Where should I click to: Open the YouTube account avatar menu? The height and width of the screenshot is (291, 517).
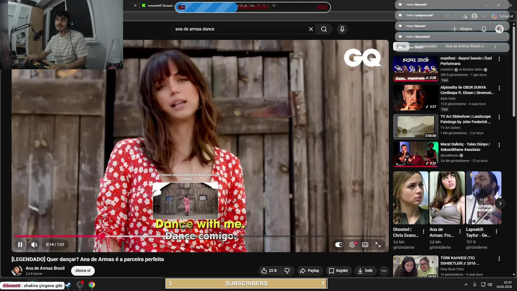pos(499,29)
